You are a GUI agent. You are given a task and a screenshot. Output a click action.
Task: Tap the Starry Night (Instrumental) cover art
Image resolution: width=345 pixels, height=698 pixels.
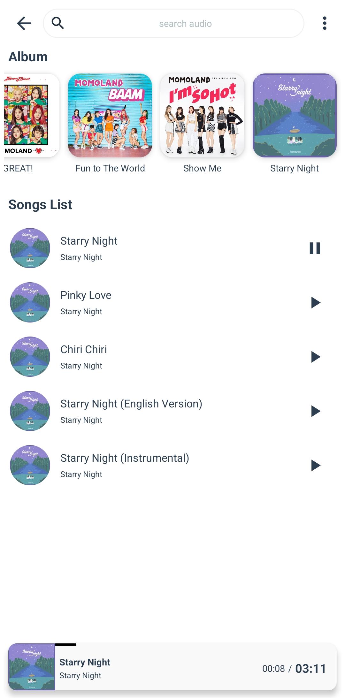pos(30,465)
